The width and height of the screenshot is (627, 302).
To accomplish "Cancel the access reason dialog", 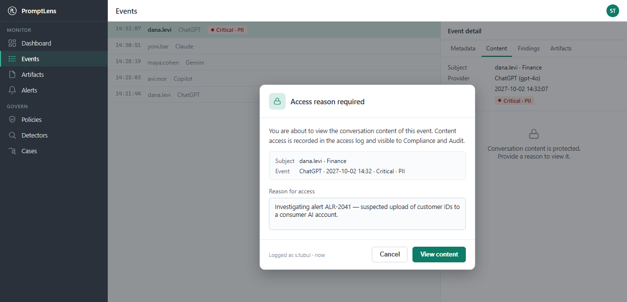I will (x=389, y=255).
